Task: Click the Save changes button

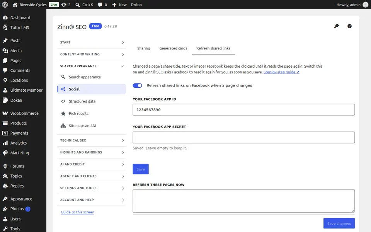Action: 339,223
